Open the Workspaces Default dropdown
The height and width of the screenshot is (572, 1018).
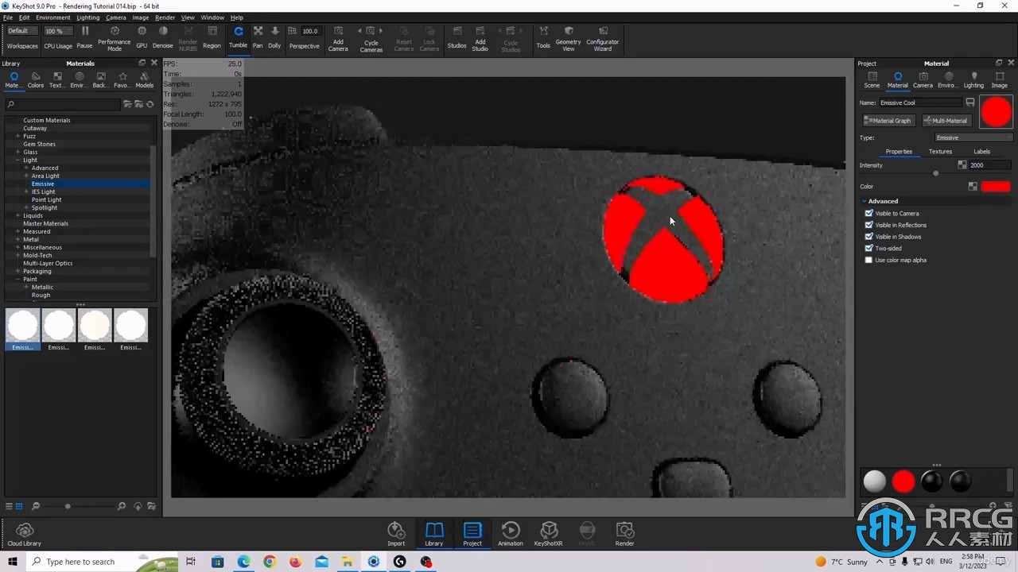pyautogui.click(x=22, y=31)
